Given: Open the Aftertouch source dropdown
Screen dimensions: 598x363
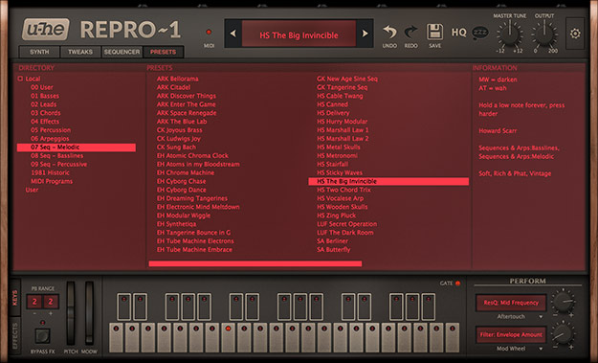Looking at the screenshot, I should click(x=541, y=317).
